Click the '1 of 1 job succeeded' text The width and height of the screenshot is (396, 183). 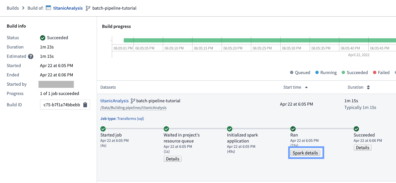coord(60,94)
